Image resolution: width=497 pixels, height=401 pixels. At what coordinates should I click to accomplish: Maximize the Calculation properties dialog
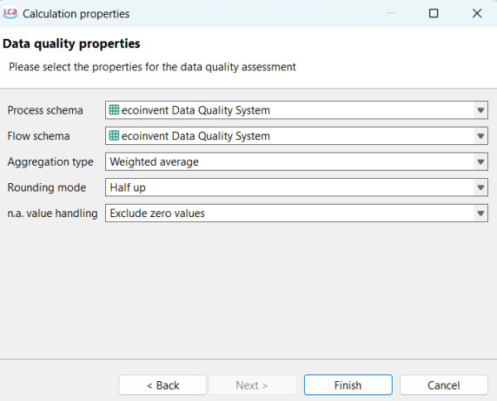(x=433, y=13)
